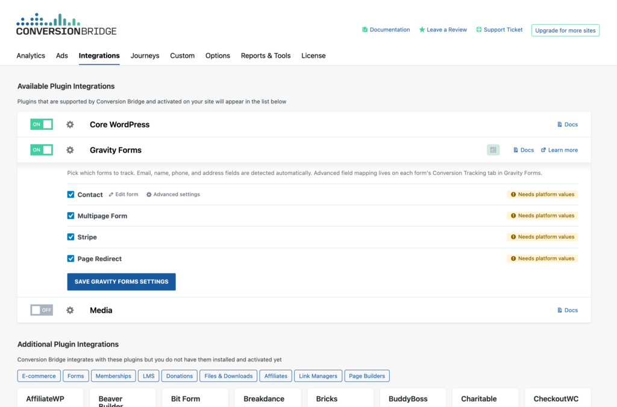Click the Page Redirect label
Image resolution: width=617 pixels, height=407 pixels.
[99, 259]
